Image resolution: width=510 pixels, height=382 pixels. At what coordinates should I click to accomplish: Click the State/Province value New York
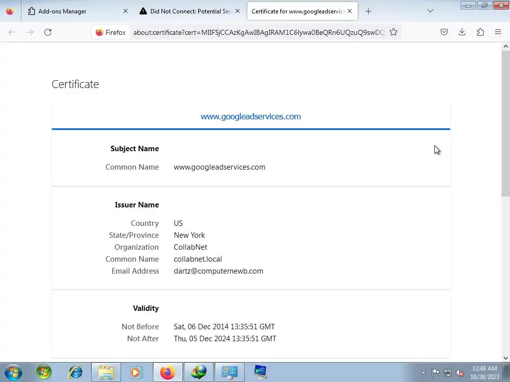(x=189, y=235)
